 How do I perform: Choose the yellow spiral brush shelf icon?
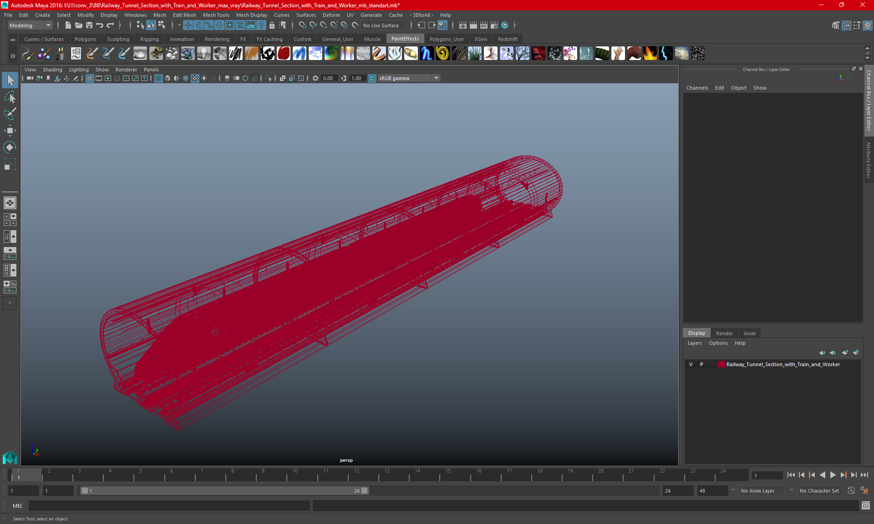point(442,54)
